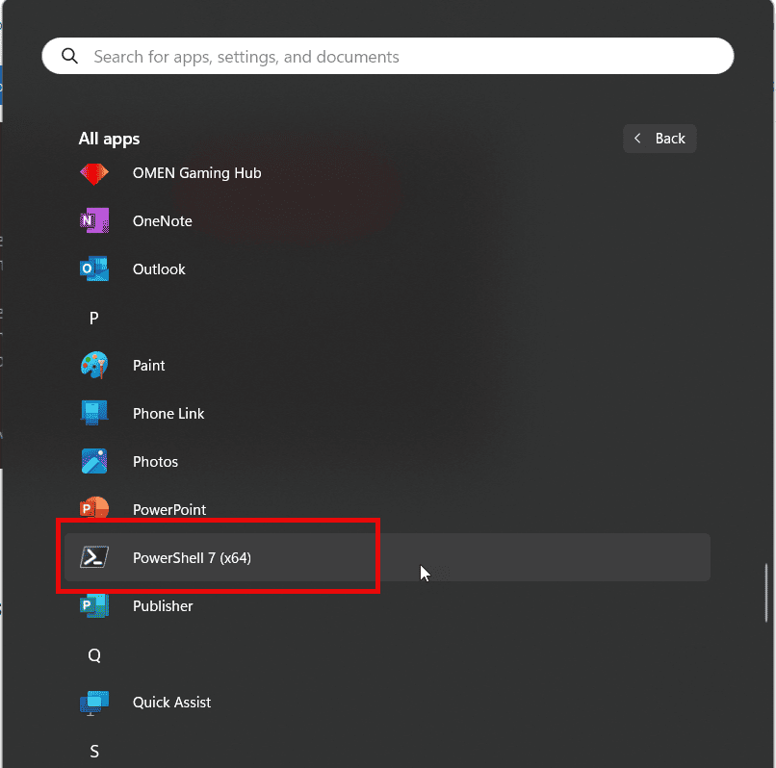776x768 pixels.
Task: Launch PowerShell 7 (x64) entry
Action: tap(387, 557)
